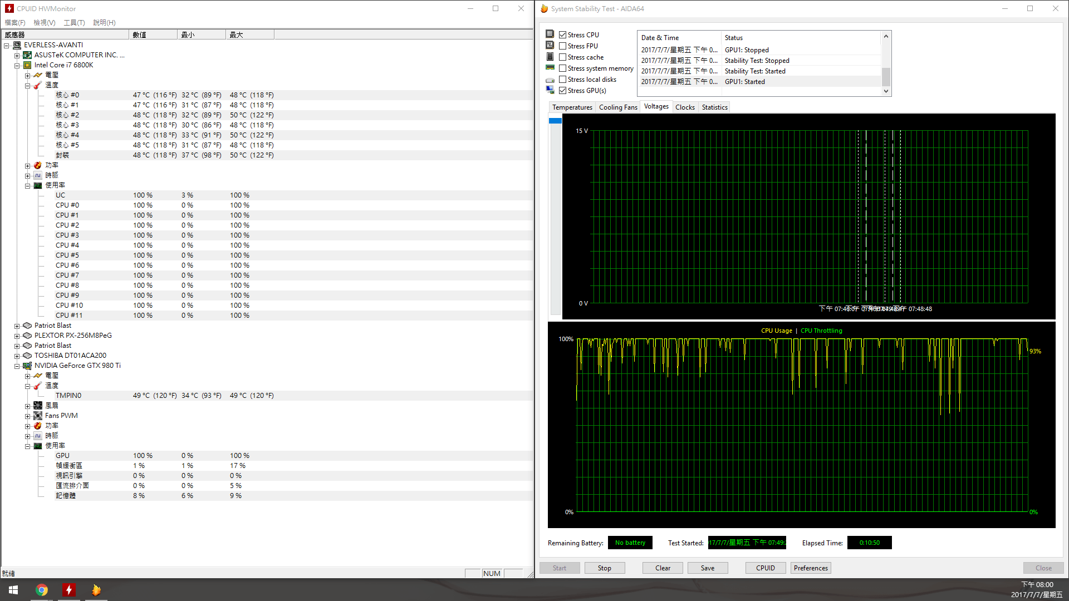Click the CPU power flame icon
This screenshot has width=1069, height=601.
click(x=38, y=165)
